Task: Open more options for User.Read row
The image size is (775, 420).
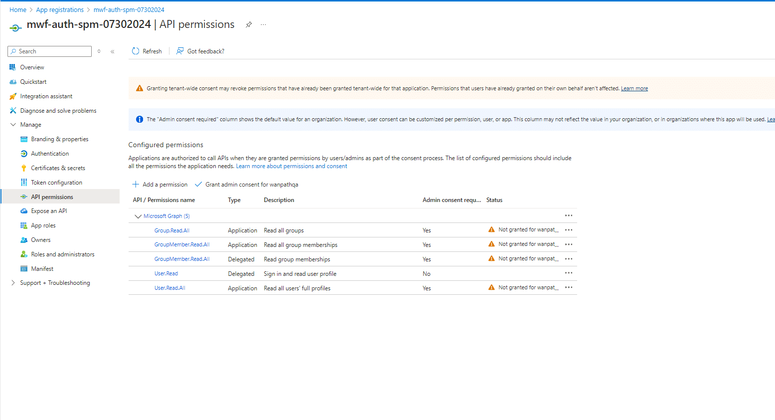Action: (x=569, y=273)
